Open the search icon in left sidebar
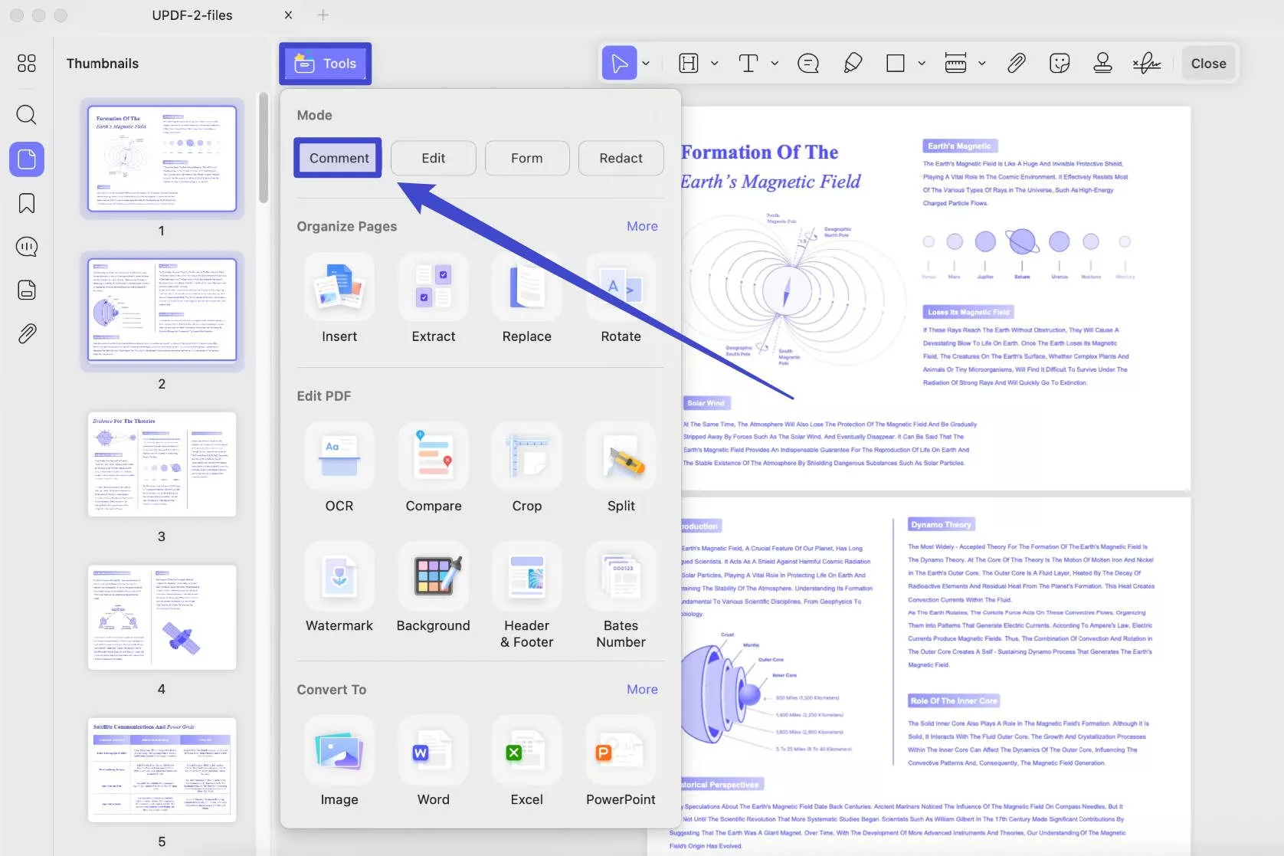The width and height of the screenshot is (1284, 856). pyautogui.click(x=27, y=115)
